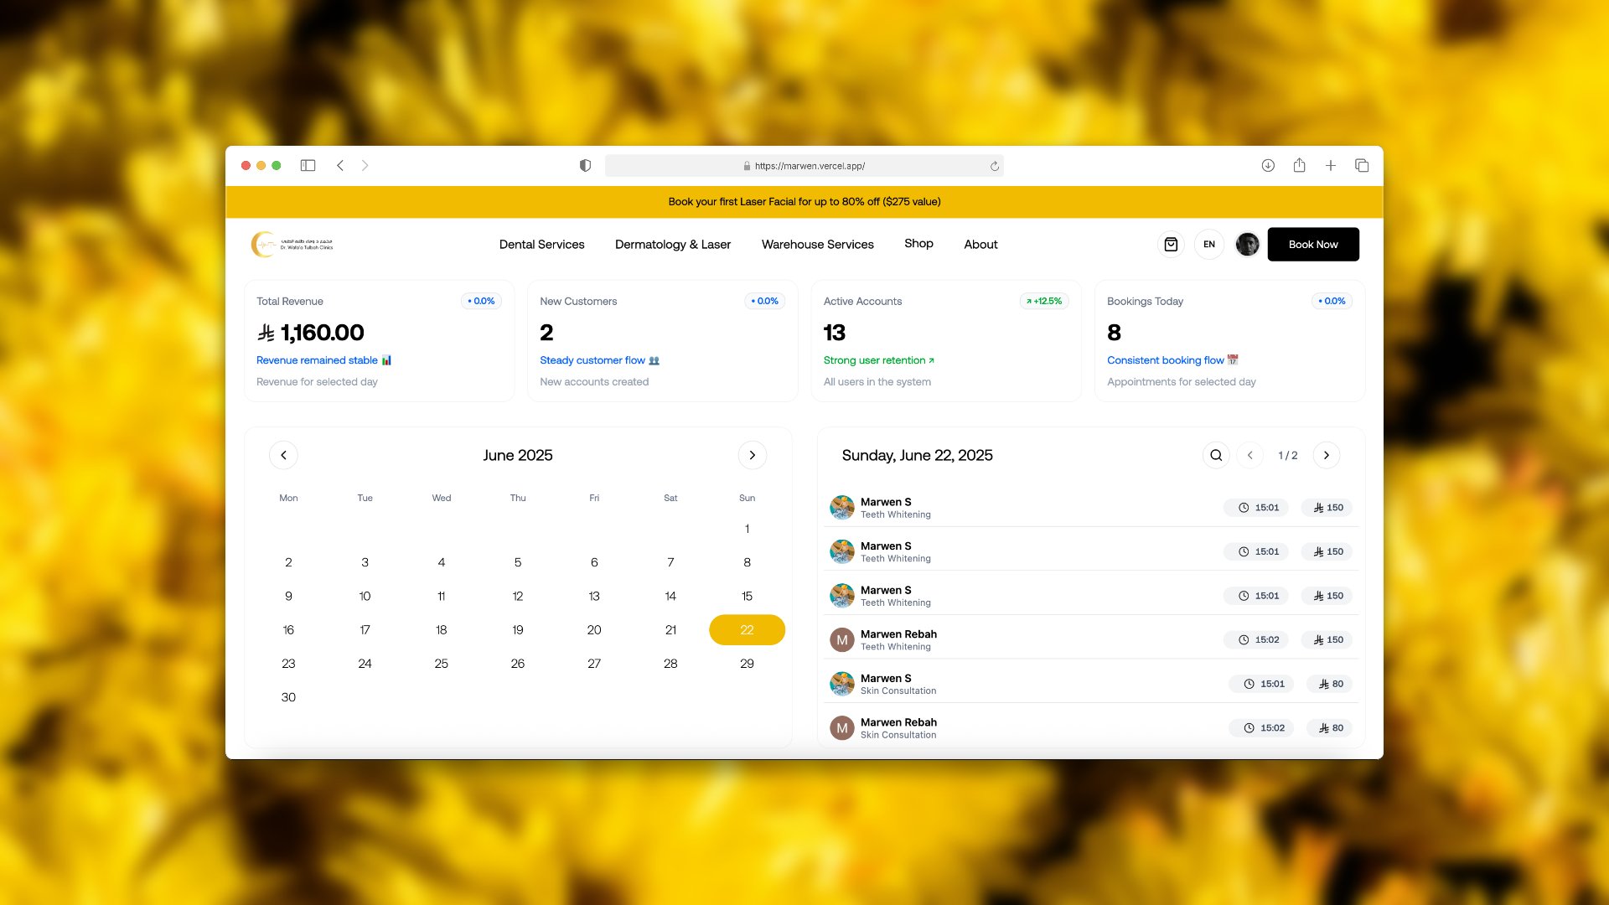Screen dimensions: 1609x905
Task: Open Marwen Rebah Skin Consultation appointment
Action: (x=1091, y=728)
